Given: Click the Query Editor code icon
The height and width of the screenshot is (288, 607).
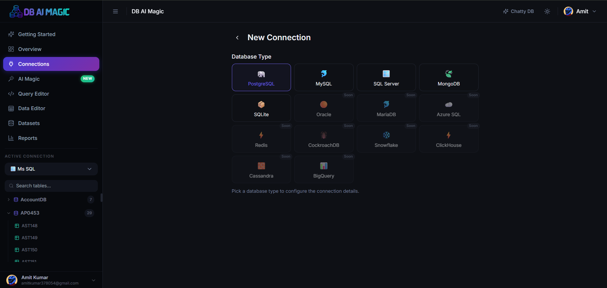Looking at the screenshot, I should tap(11, 94).
